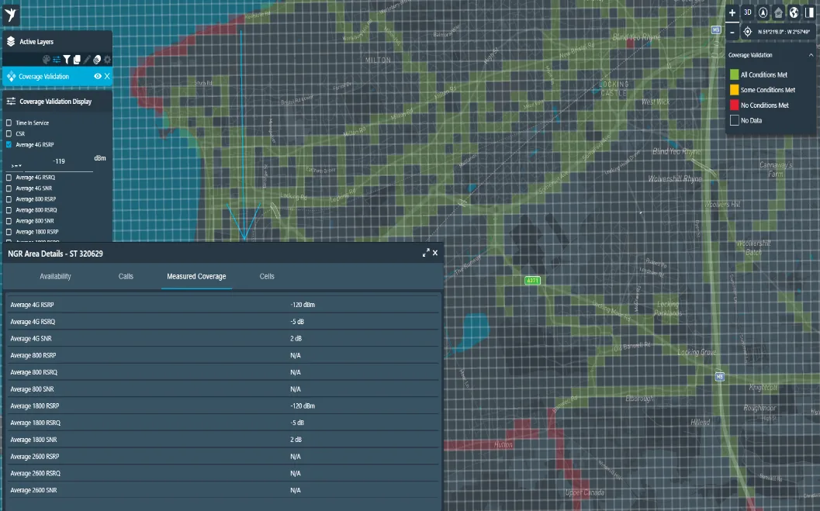Enable the Average 4G SNR checkbox
This screenshot has height=511, width=820.
click(x=9, y=188)
